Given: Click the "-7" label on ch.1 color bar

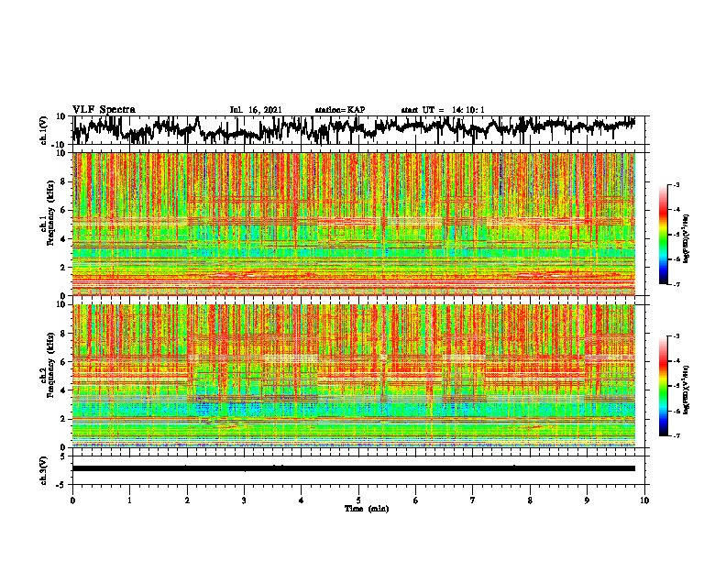Looking at the screenshot, I should click(676, 284).
